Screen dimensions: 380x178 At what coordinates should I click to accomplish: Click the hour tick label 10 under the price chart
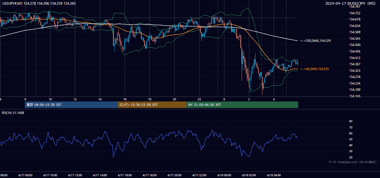point(50,99)
